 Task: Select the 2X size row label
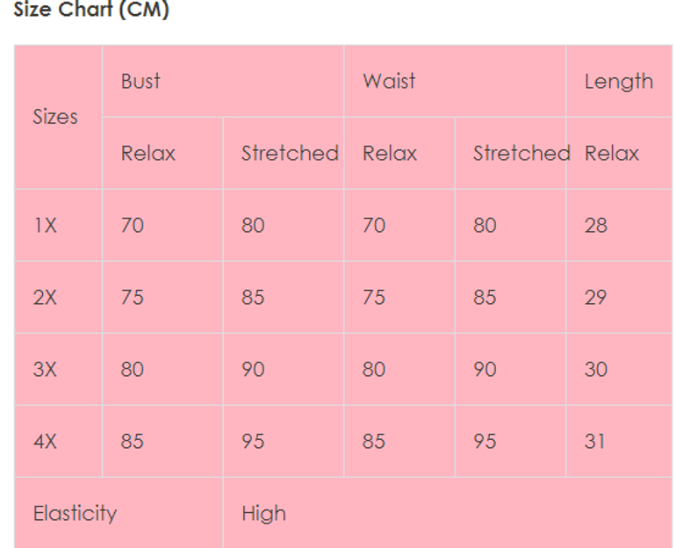point(58,297)
